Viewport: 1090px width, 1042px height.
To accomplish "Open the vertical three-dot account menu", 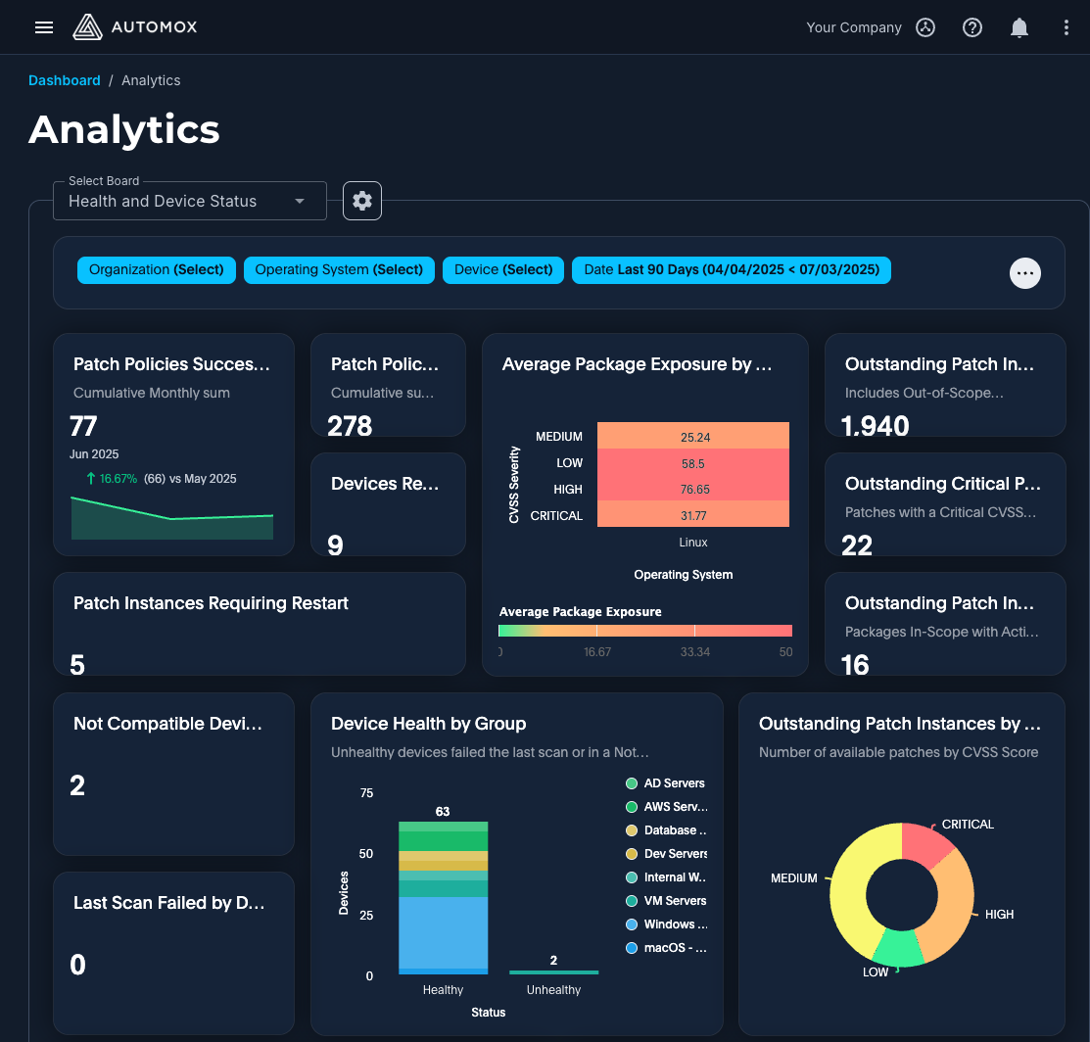I will click(x=1066, y=27).
